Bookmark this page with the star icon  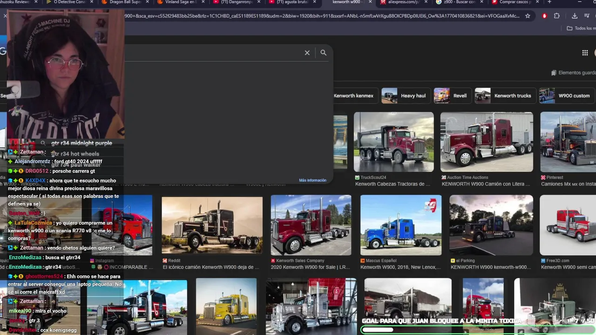[x=528, y=16]
